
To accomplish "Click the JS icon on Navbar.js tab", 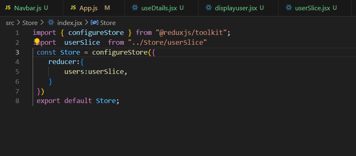I will [8, 8].
